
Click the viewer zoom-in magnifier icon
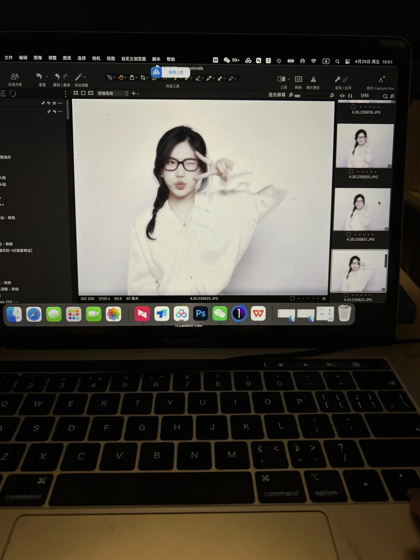[x=332, y=95]
